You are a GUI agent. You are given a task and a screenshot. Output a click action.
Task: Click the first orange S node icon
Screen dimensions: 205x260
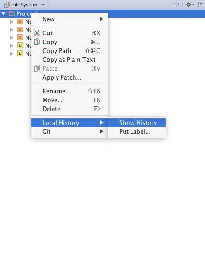tap(20, 21)
